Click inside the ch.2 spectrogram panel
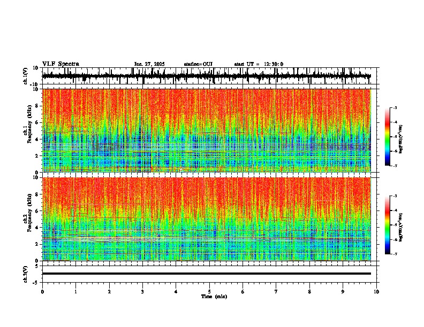Viewport: 424px width, 327px height. (206, 219)
